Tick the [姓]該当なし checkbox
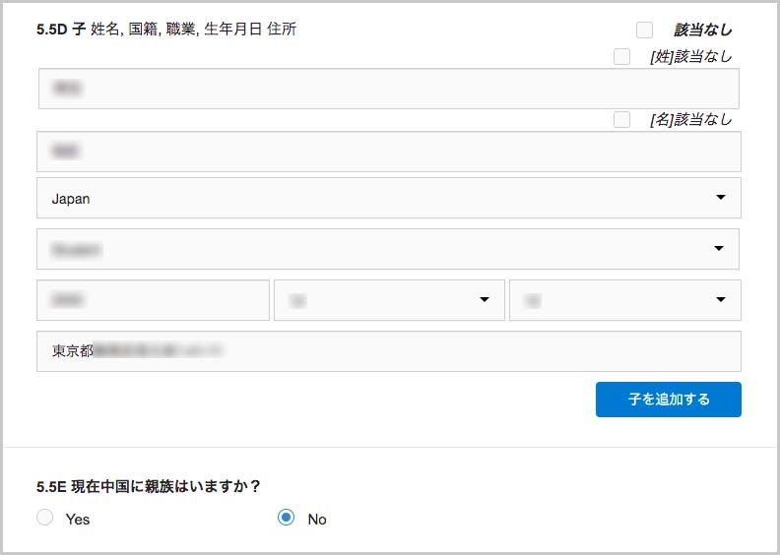The height and width of the screenshot is (555, 780). pyautogui.click(x=621, y=57)
